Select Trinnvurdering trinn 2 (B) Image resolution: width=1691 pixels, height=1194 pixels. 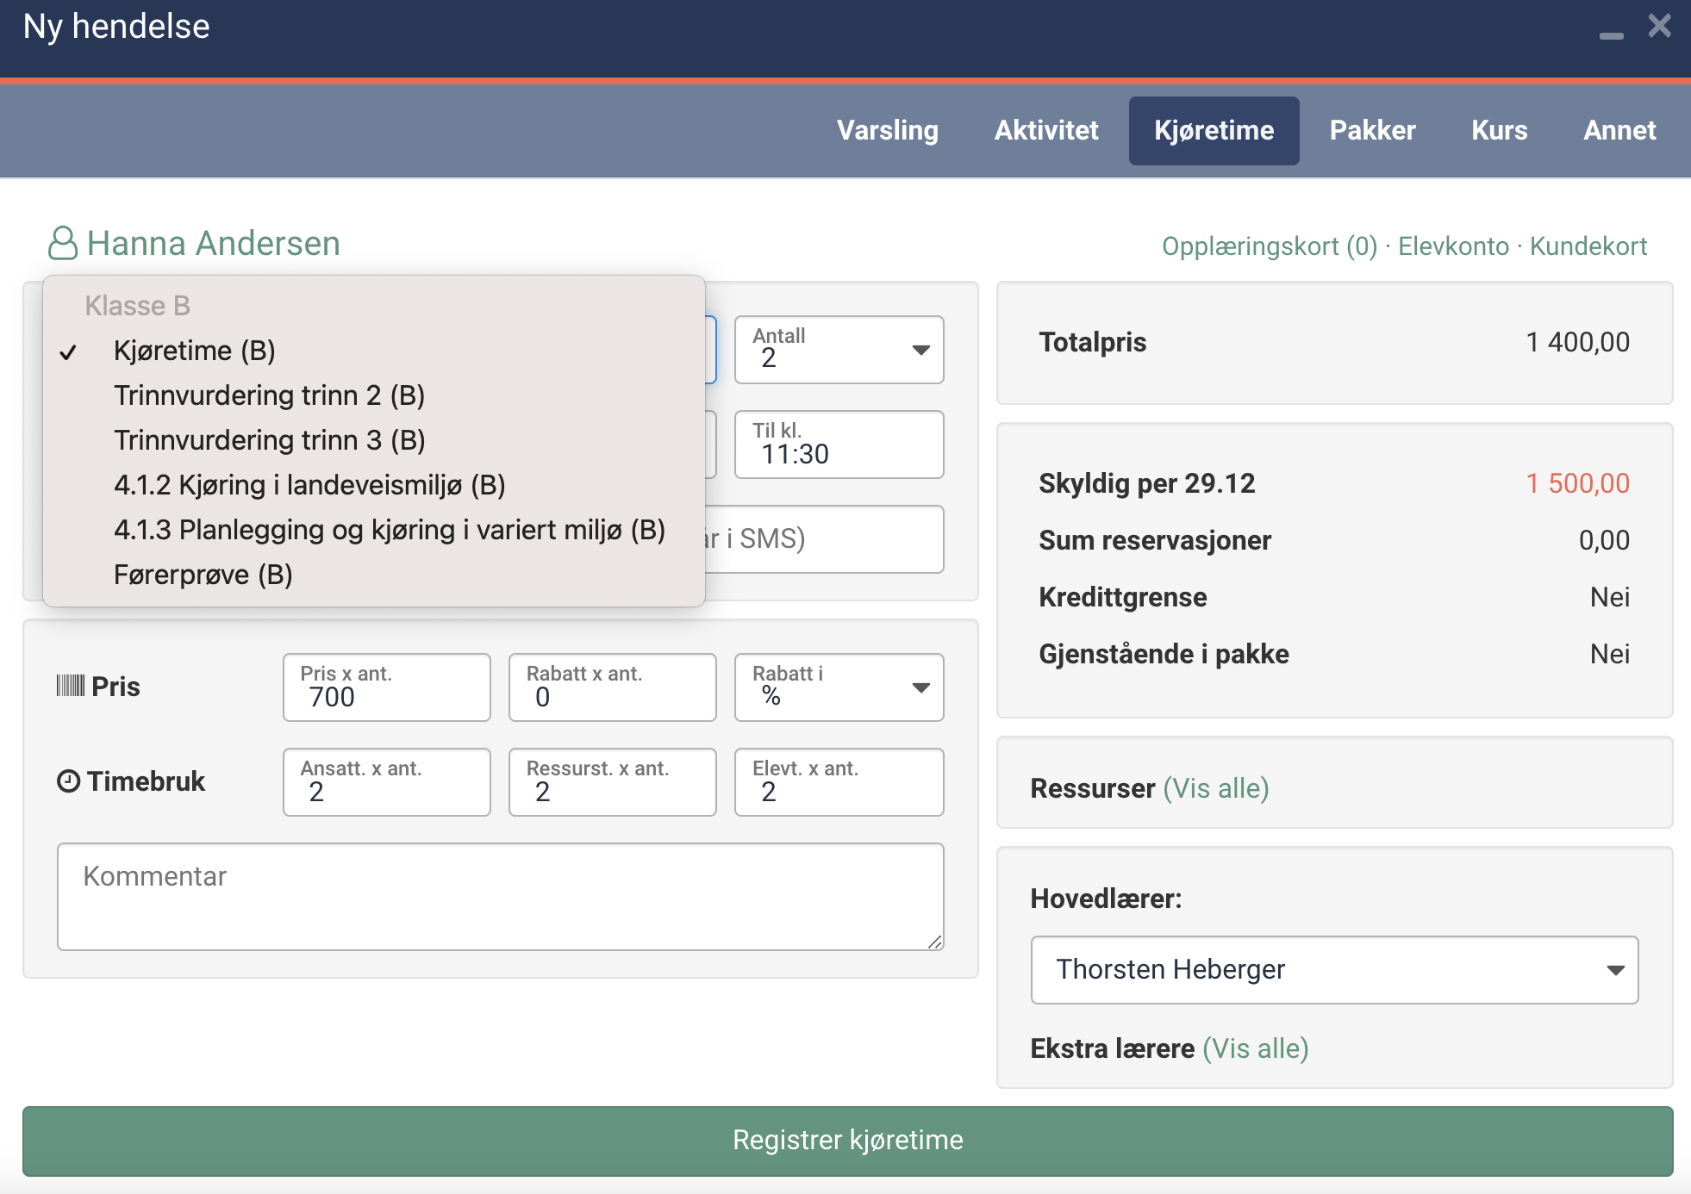click(374, 395)
